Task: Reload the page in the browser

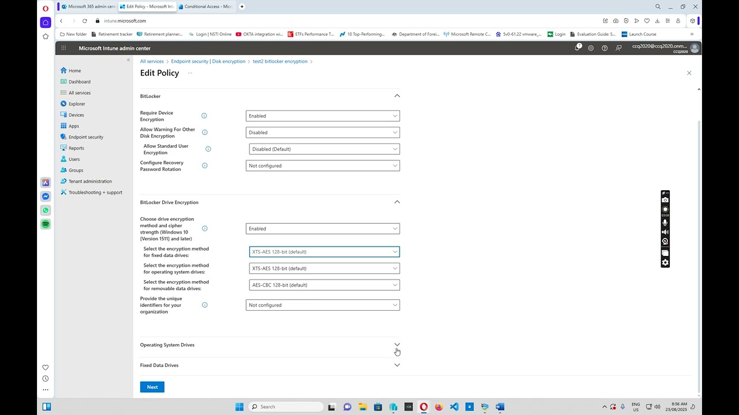Action: click(x=84, y=21)
